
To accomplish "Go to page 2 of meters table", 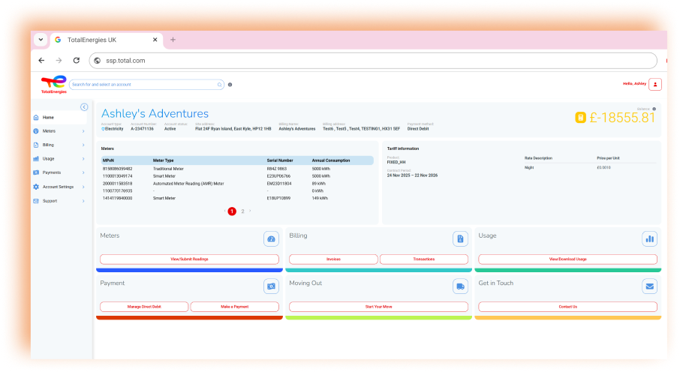I will pyautogui.click(x=242, y=211).
